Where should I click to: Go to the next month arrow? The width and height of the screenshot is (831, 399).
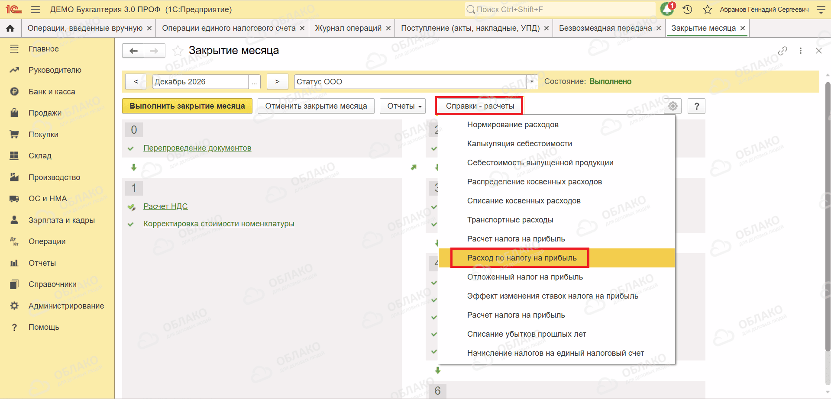[277, 82]
